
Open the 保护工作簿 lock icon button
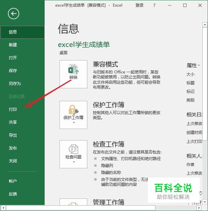[73, 115]
